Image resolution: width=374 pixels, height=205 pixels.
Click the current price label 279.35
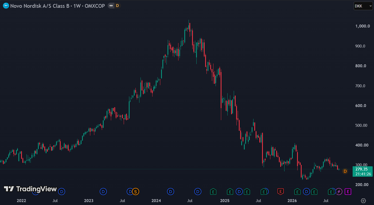coord(361,169)
